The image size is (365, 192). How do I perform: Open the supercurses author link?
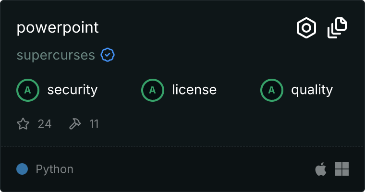pyautogui.click(x=56, y=55)
